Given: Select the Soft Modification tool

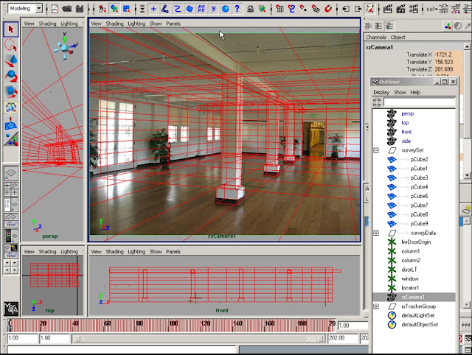Looking at the screenshot, I should [x=11, y=124].
